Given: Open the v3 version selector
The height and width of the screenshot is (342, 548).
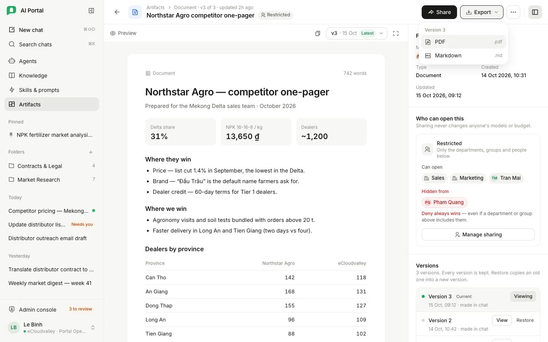Looking at the screenshot, I should point(357,33).
